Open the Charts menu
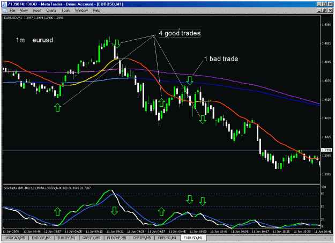 pyautogui.click(x=51, y=10)
